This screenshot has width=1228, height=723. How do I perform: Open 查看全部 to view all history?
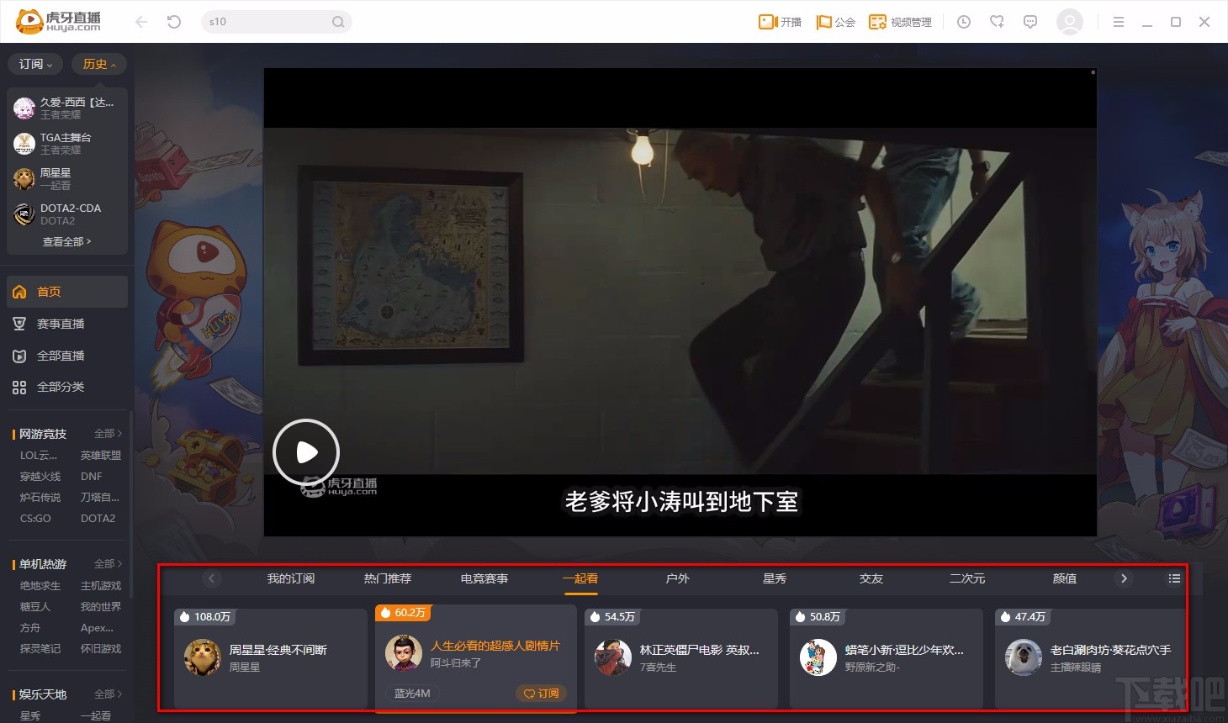pos(66,241)
